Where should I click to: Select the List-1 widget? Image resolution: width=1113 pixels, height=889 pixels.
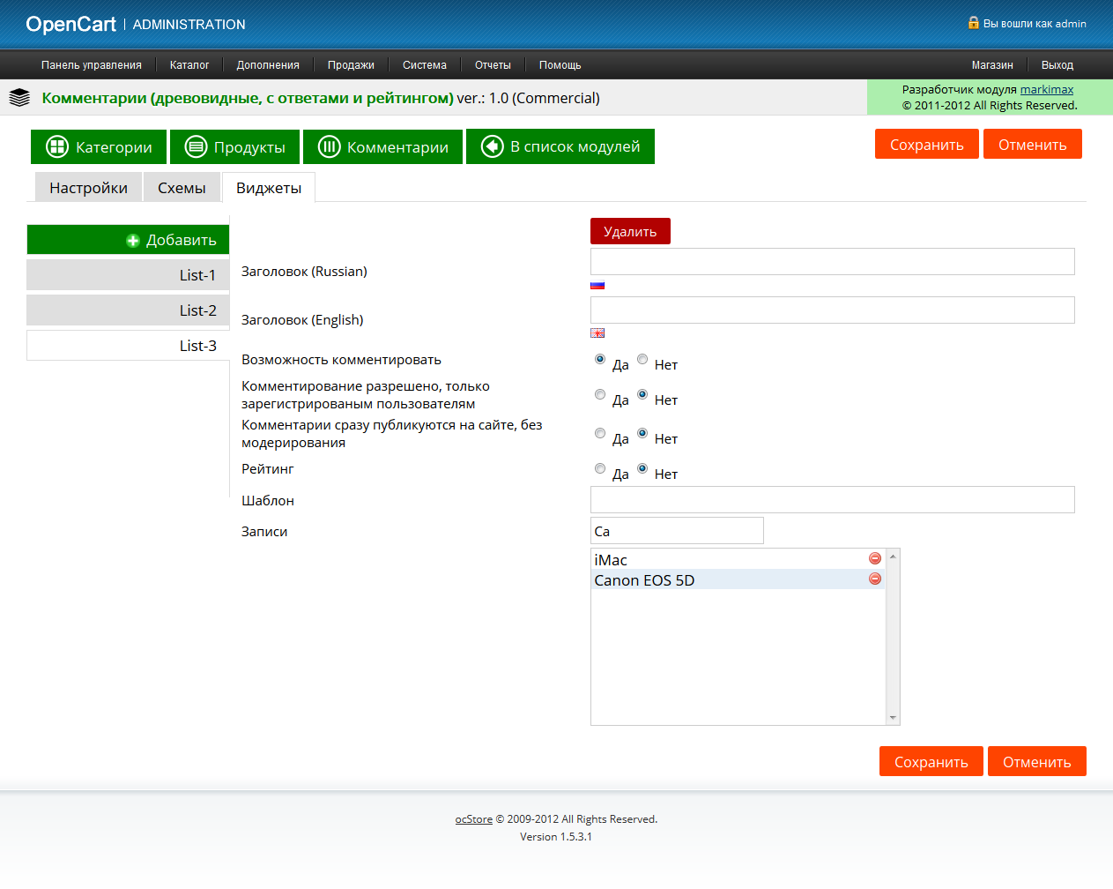click(128, 275)
